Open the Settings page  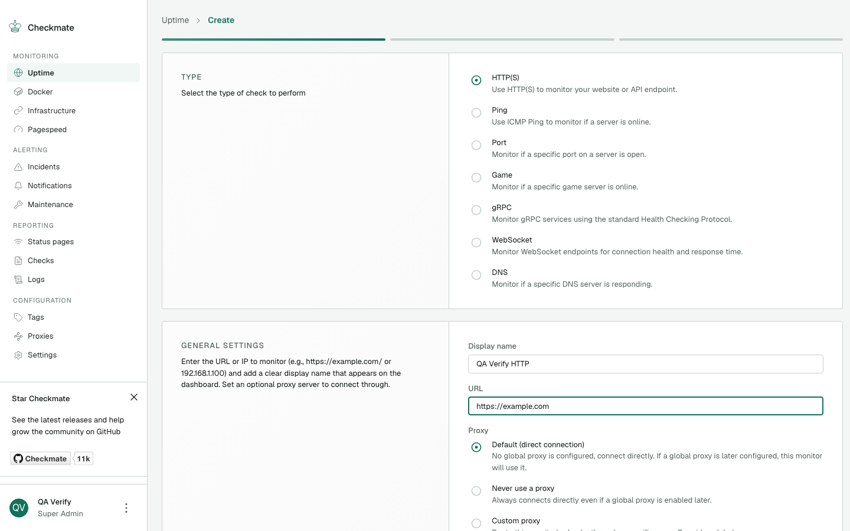pos(73,355)
